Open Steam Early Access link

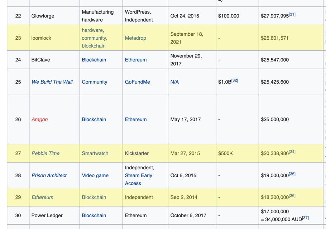139,179
